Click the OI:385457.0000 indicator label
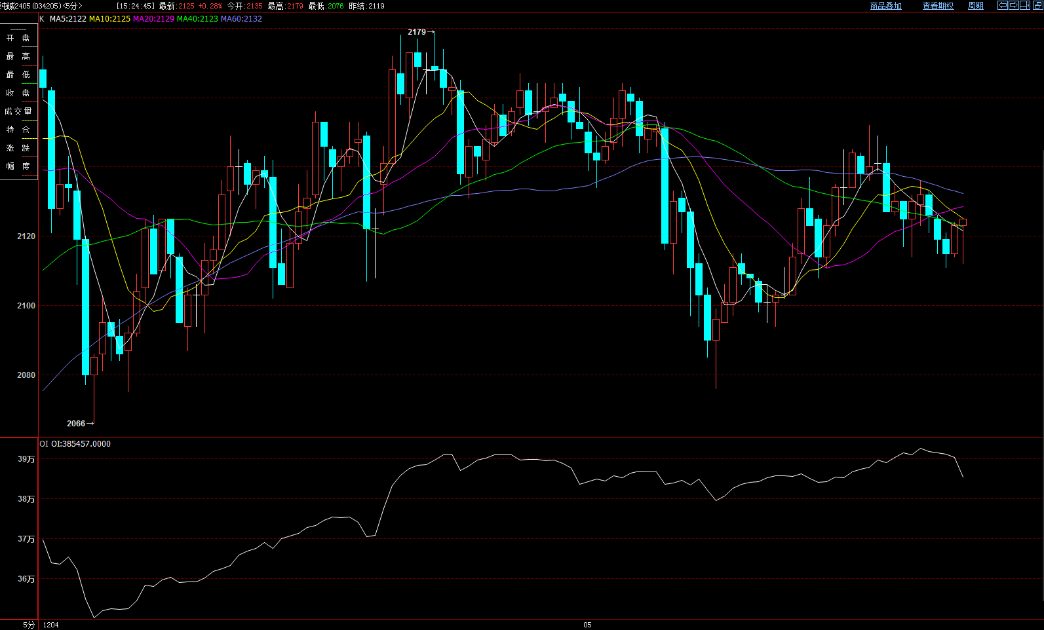The image size is (1044, 630). [x=81, y=444]
